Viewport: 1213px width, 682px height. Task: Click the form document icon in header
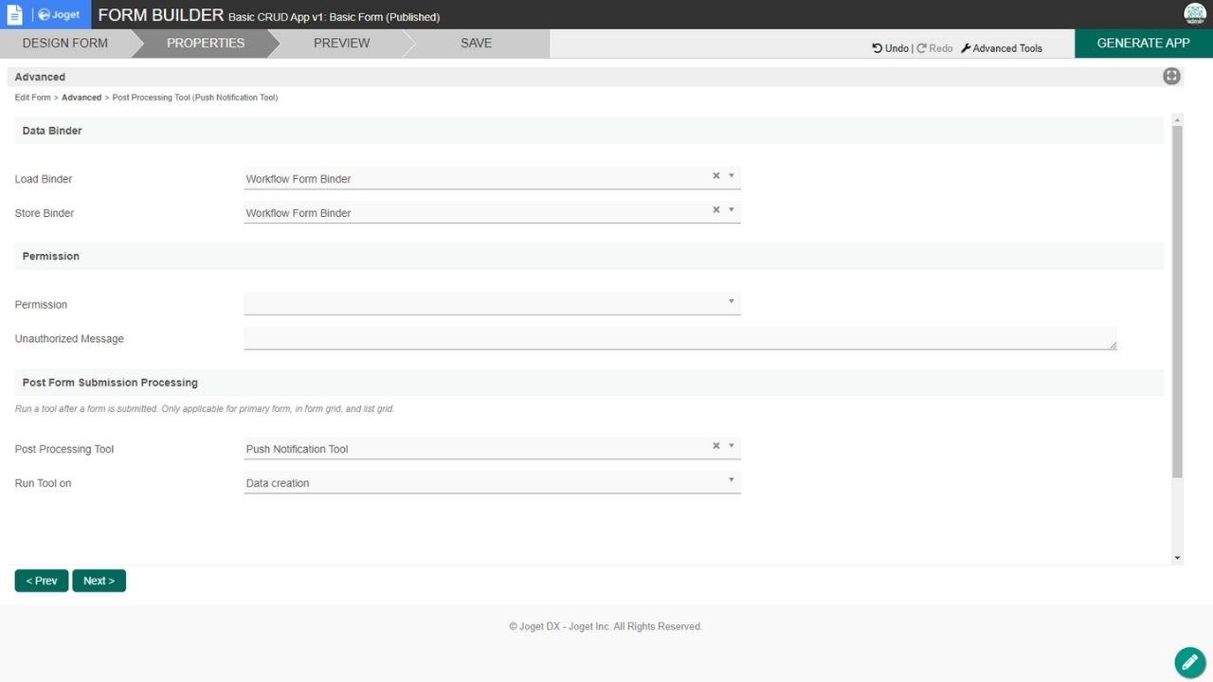14,14
